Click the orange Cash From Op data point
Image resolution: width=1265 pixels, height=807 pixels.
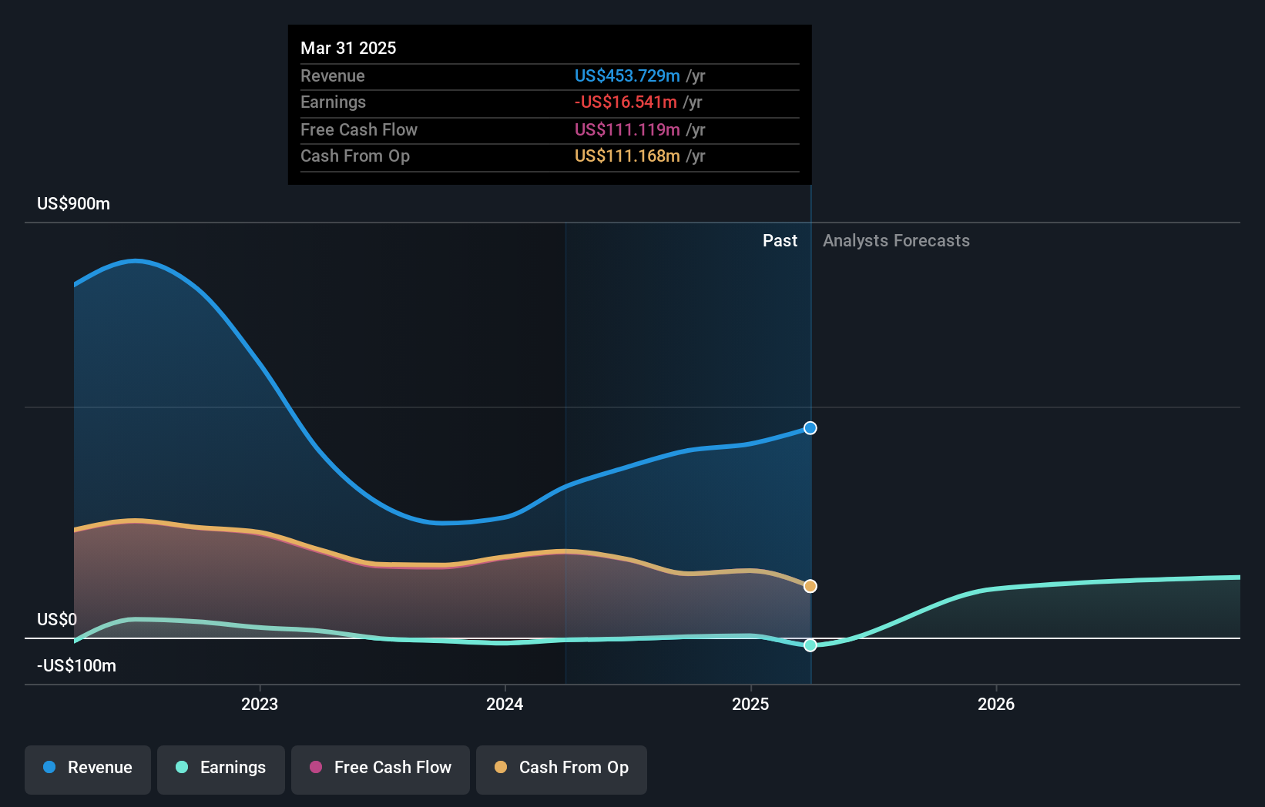tap(810, 587)
